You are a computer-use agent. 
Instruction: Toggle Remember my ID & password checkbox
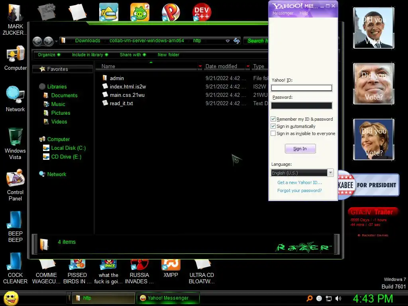click(273, 119)
